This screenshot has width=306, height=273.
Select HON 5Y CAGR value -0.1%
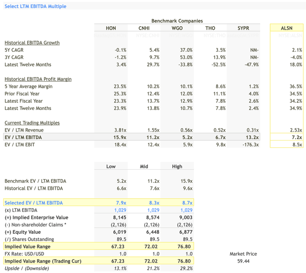pos(120,50)
